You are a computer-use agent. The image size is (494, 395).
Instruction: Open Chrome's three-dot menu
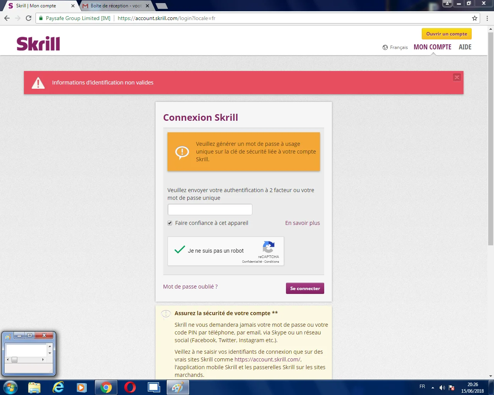click(x=487, y=18)
